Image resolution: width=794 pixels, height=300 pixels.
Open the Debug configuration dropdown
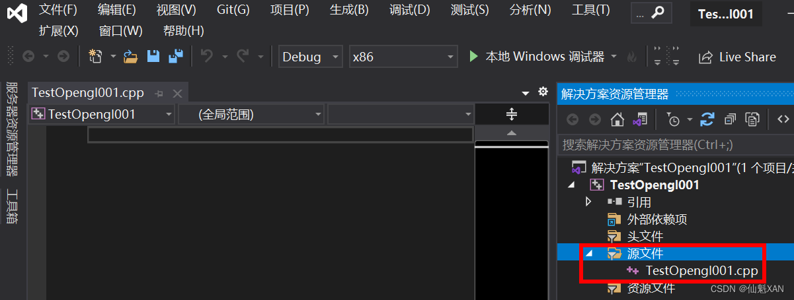pyautogui.click(x=311, y=57)
